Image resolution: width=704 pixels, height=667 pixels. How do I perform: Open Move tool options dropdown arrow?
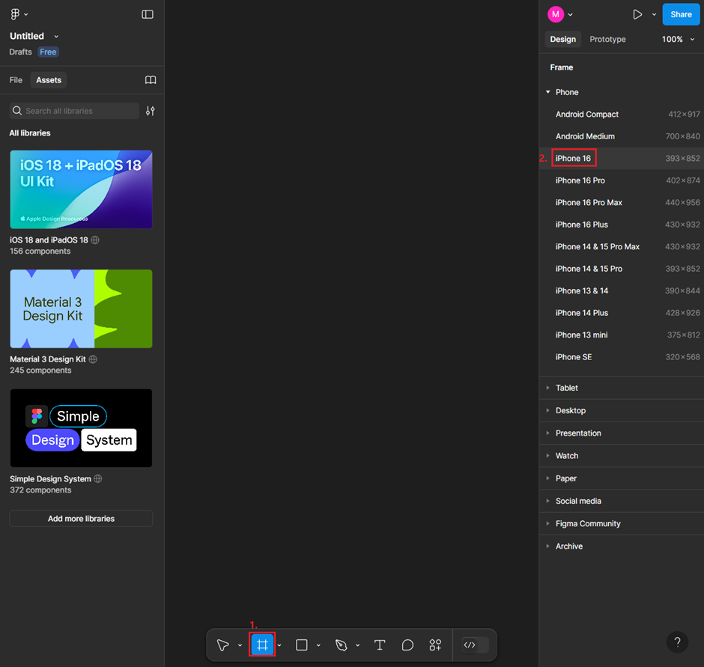tap(240, 645)
